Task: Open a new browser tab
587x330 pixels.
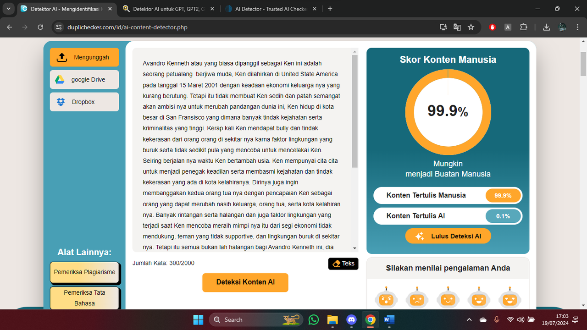Action: click(x=330, y=9)
